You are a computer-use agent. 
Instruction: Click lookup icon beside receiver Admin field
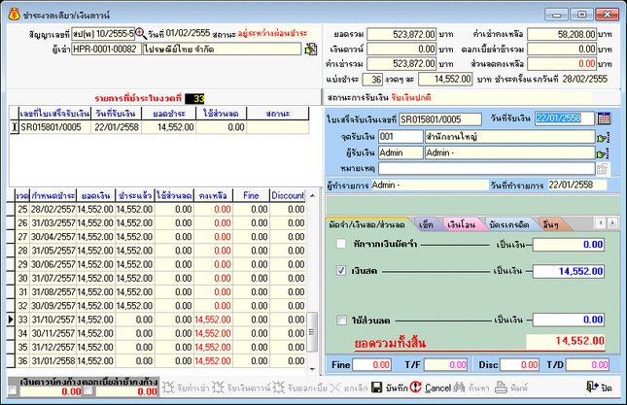603,153
